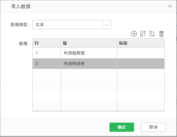This screenshot has height=137, width=177.
Task: Confirm with the 确定 button
Action: pos(122,127)
